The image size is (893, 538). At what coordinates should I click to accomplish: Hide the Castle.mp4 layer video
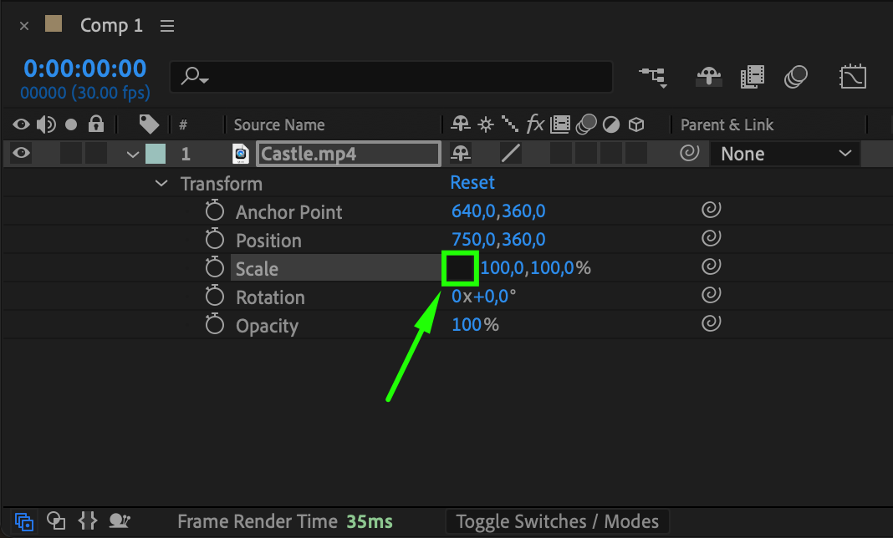coord(22,154)
